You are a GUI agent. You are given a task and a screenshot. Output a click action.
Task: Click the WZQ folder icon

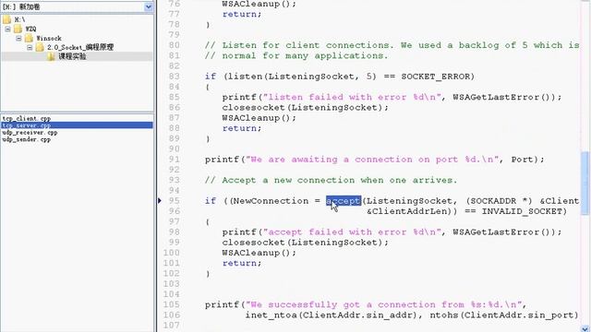(x=18, y=29)
